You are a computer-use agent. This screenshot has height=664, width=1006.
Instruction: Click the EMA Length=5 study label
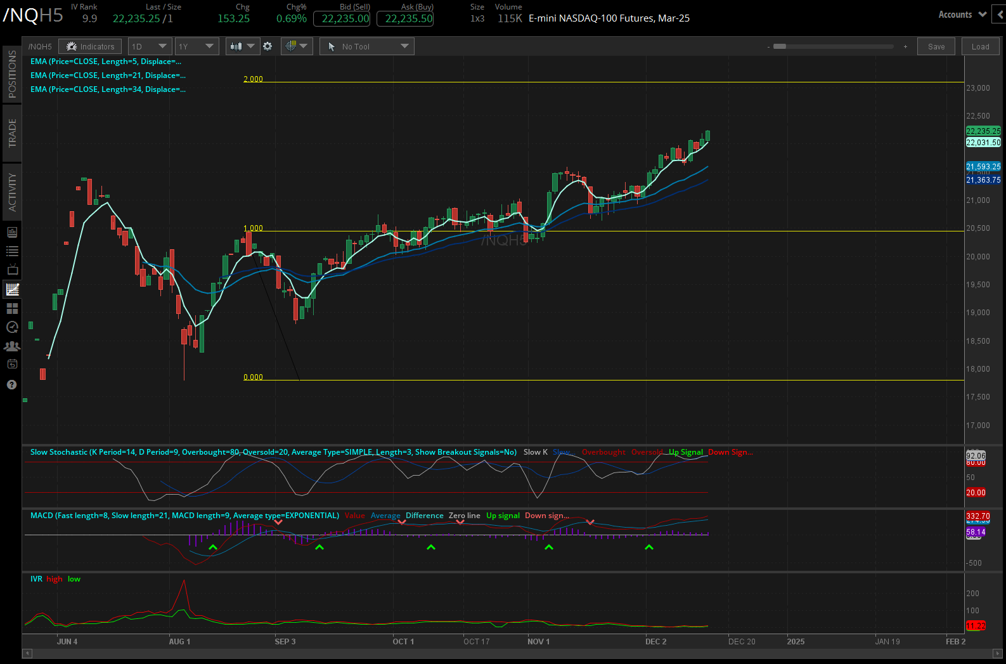point(106,62)
